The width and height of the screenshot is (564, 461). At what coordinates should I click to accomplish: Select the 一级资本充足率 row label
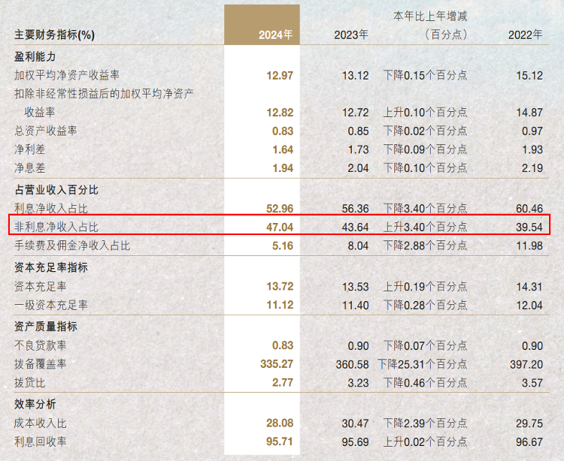coord(51,305)
